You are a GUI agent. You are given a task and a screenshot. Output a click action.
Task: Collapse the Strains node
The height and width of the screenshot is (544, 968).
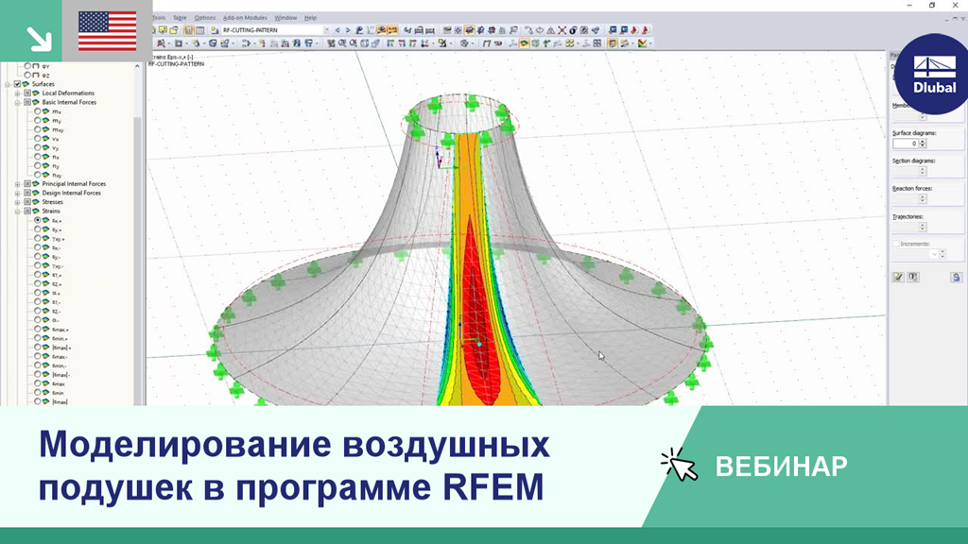18,211
